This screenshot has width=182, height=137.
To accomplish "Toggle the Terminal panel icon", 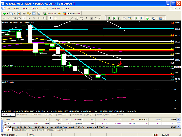I will 34,13.
